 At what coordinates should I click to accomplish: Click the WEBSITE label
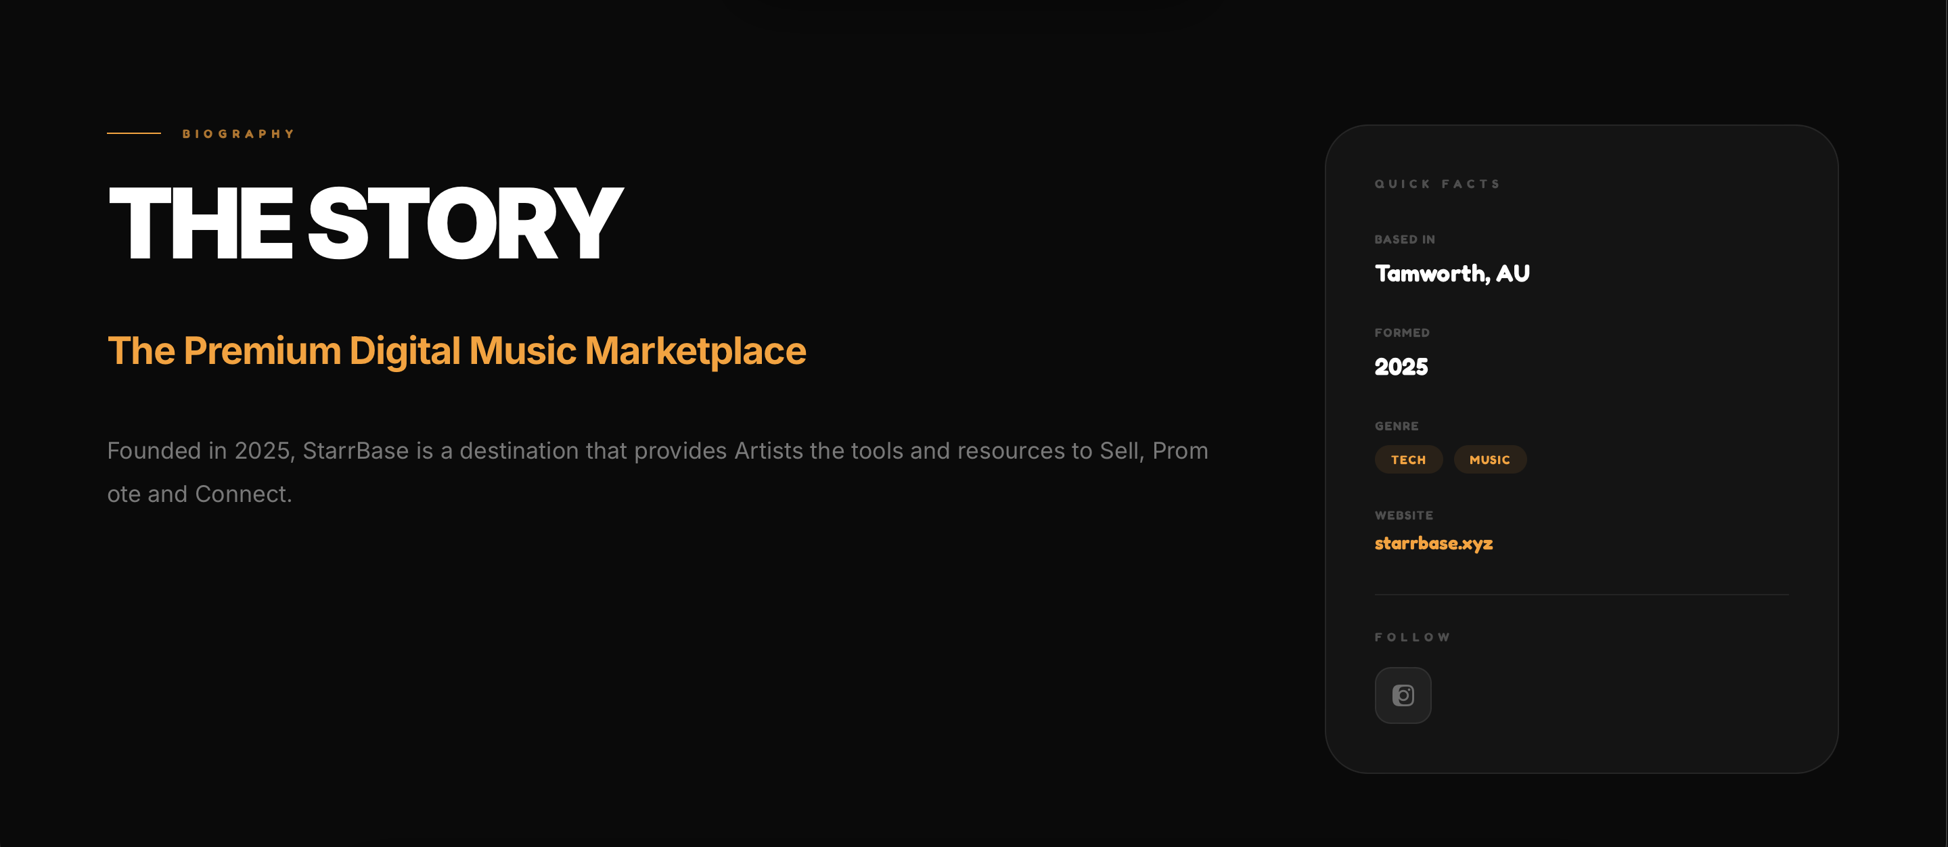tap(1403, 515)
